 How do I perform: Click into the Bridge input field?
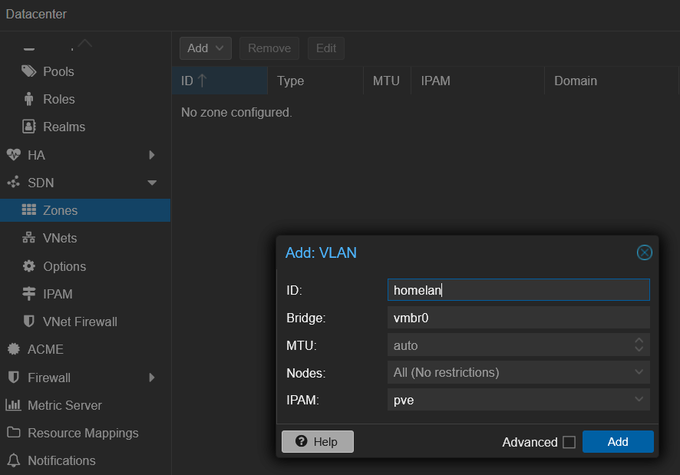coord(518,318)
